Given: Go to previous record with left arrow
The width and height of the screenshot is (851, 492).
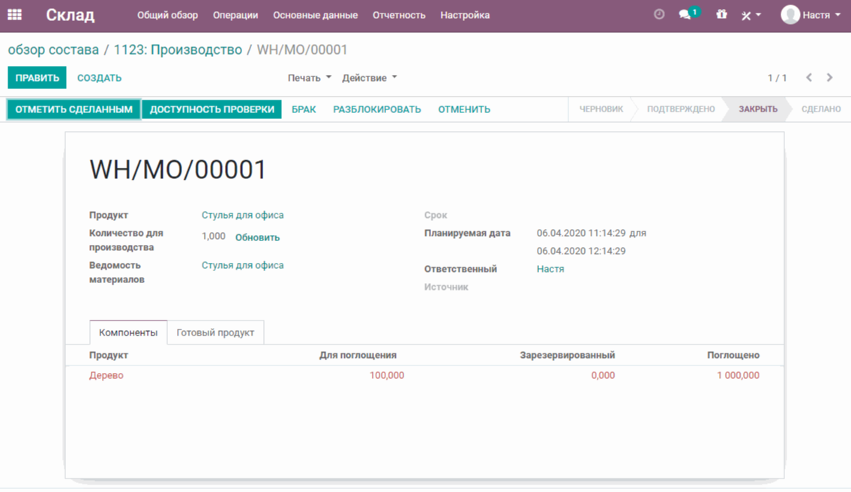Looking at the screenshot, I should click(x=809, y=78).
